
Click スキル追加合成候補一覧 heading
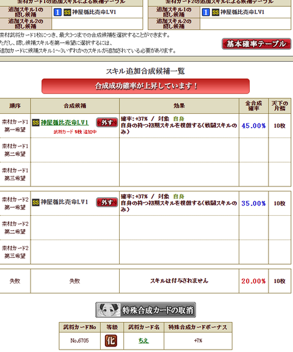click(x=145, y=71)
